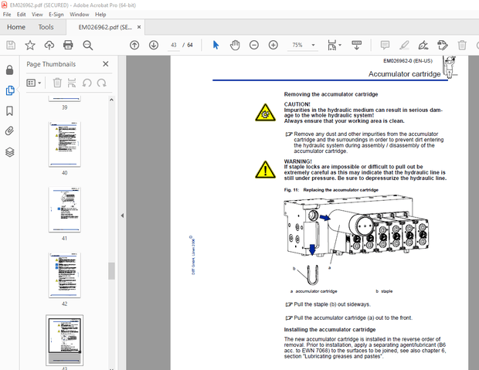
Task: Go to previous page arrow
Action: [134, 46]
